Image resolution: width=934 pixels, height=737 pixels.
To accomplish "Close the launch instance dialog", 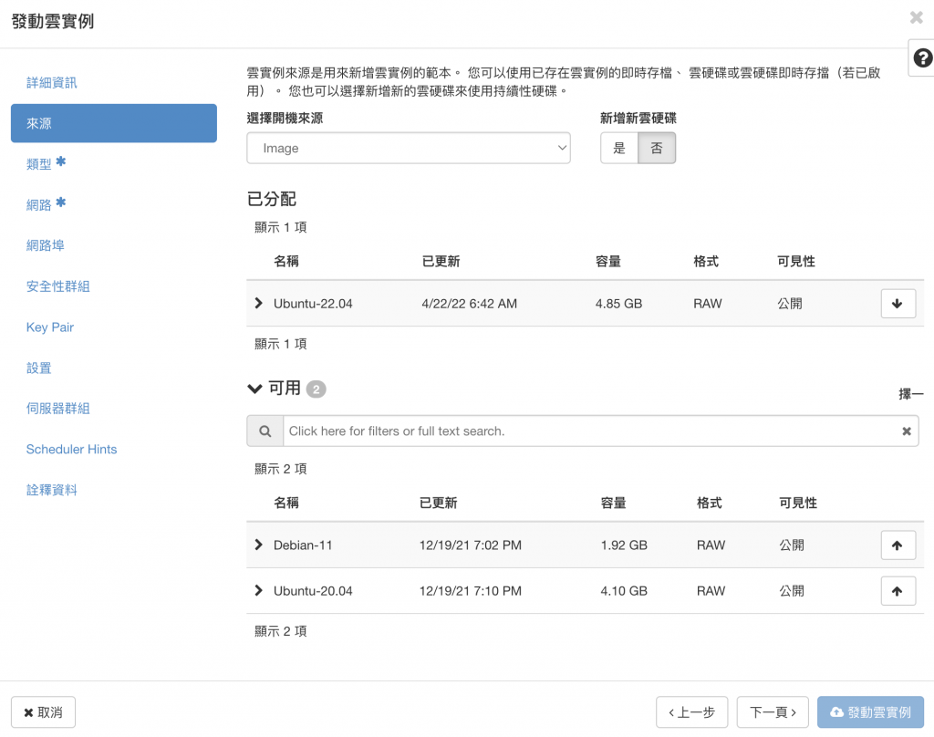I will coord(916,17).
